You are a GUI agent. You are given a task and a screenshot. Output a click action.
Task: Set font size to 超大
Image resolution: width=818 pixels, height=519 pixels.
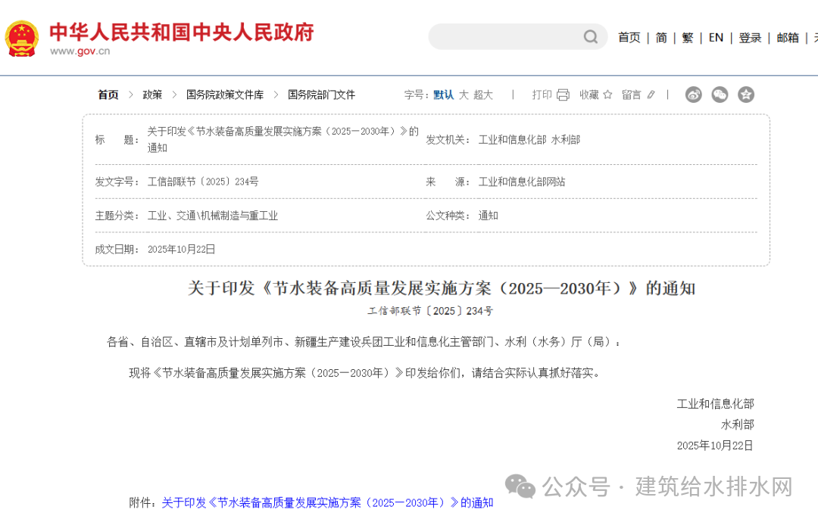(483, 95)
